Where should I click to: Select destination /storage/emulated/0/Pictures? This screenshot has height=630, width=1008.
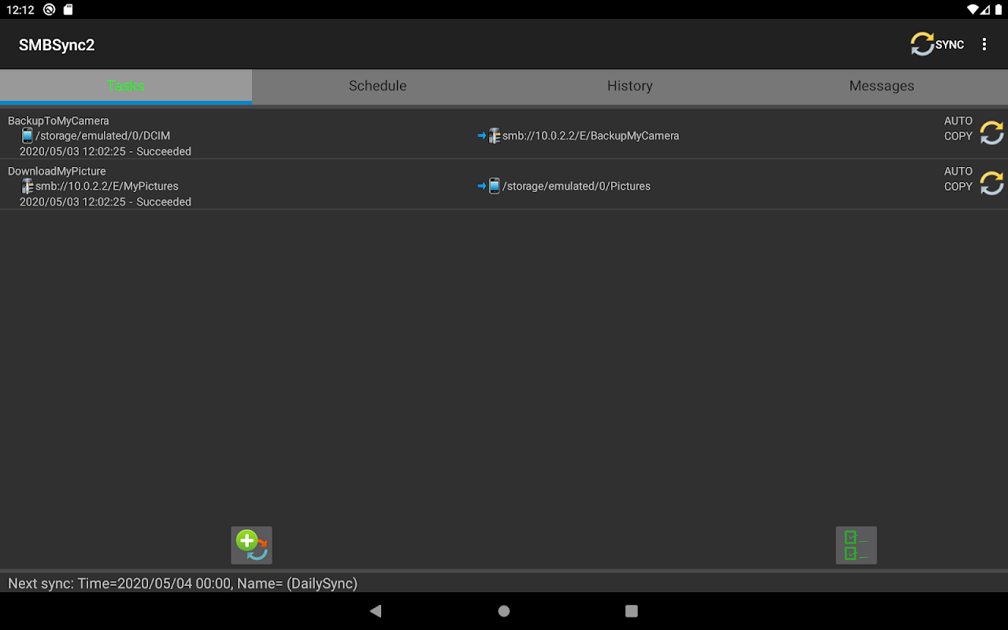tap(576, 186)
